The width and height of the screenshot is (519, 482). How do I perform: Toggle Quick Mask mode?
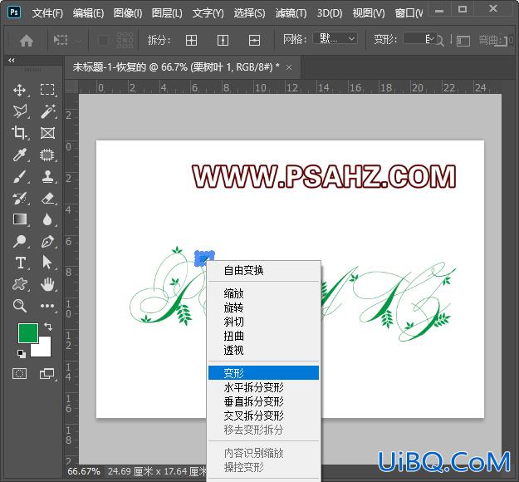20,374
